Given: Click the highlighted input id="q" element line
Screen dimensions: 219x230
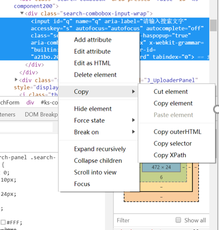Looking at the screenshot, I should (x=105, y=39).
